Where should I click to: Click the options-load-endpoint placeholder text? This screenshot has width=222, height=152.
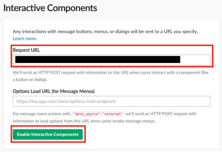point(66,101)
